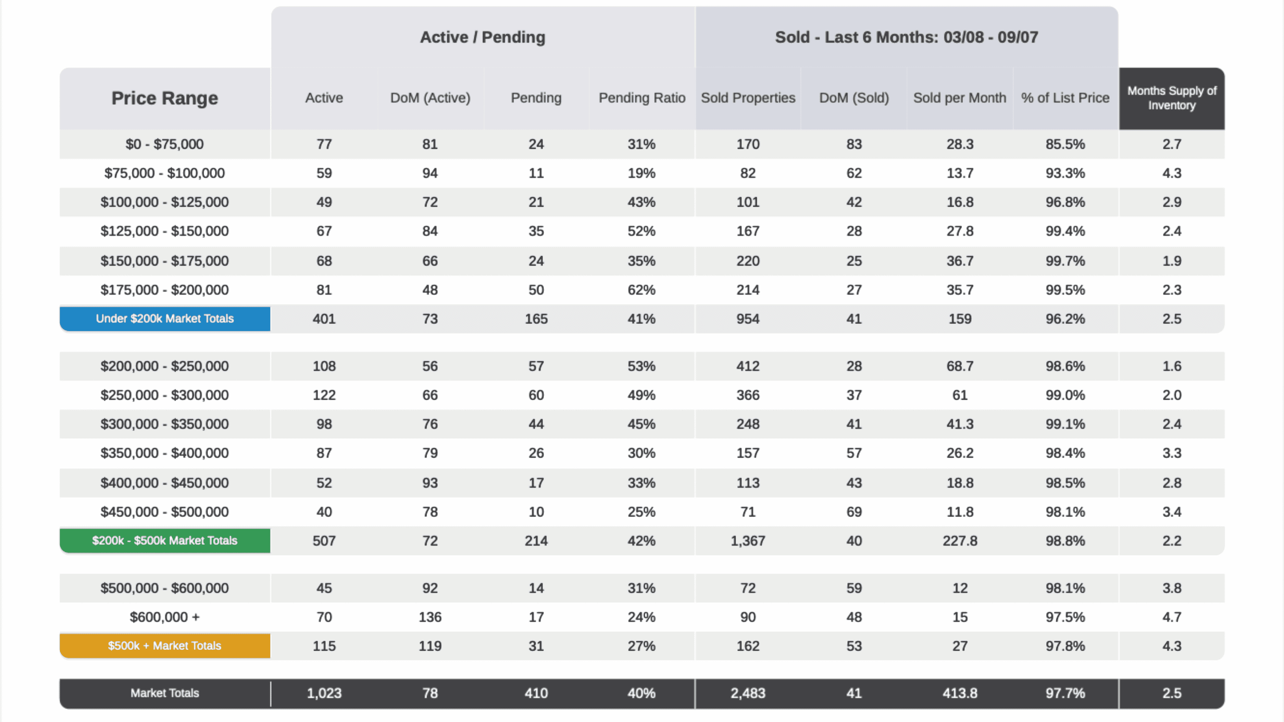Click the $500k + Market Totals label
The height and width of the screenshot is (722, 1284).
coord(164,646)
